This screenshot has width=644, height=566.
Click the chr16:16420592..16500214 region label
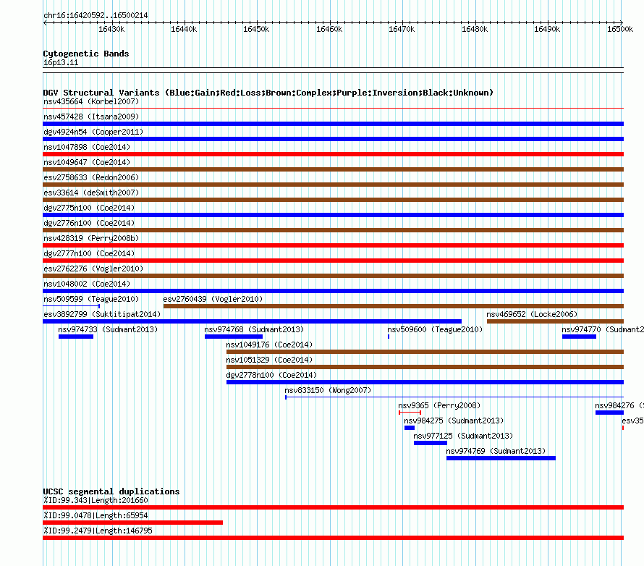point(96,16)
